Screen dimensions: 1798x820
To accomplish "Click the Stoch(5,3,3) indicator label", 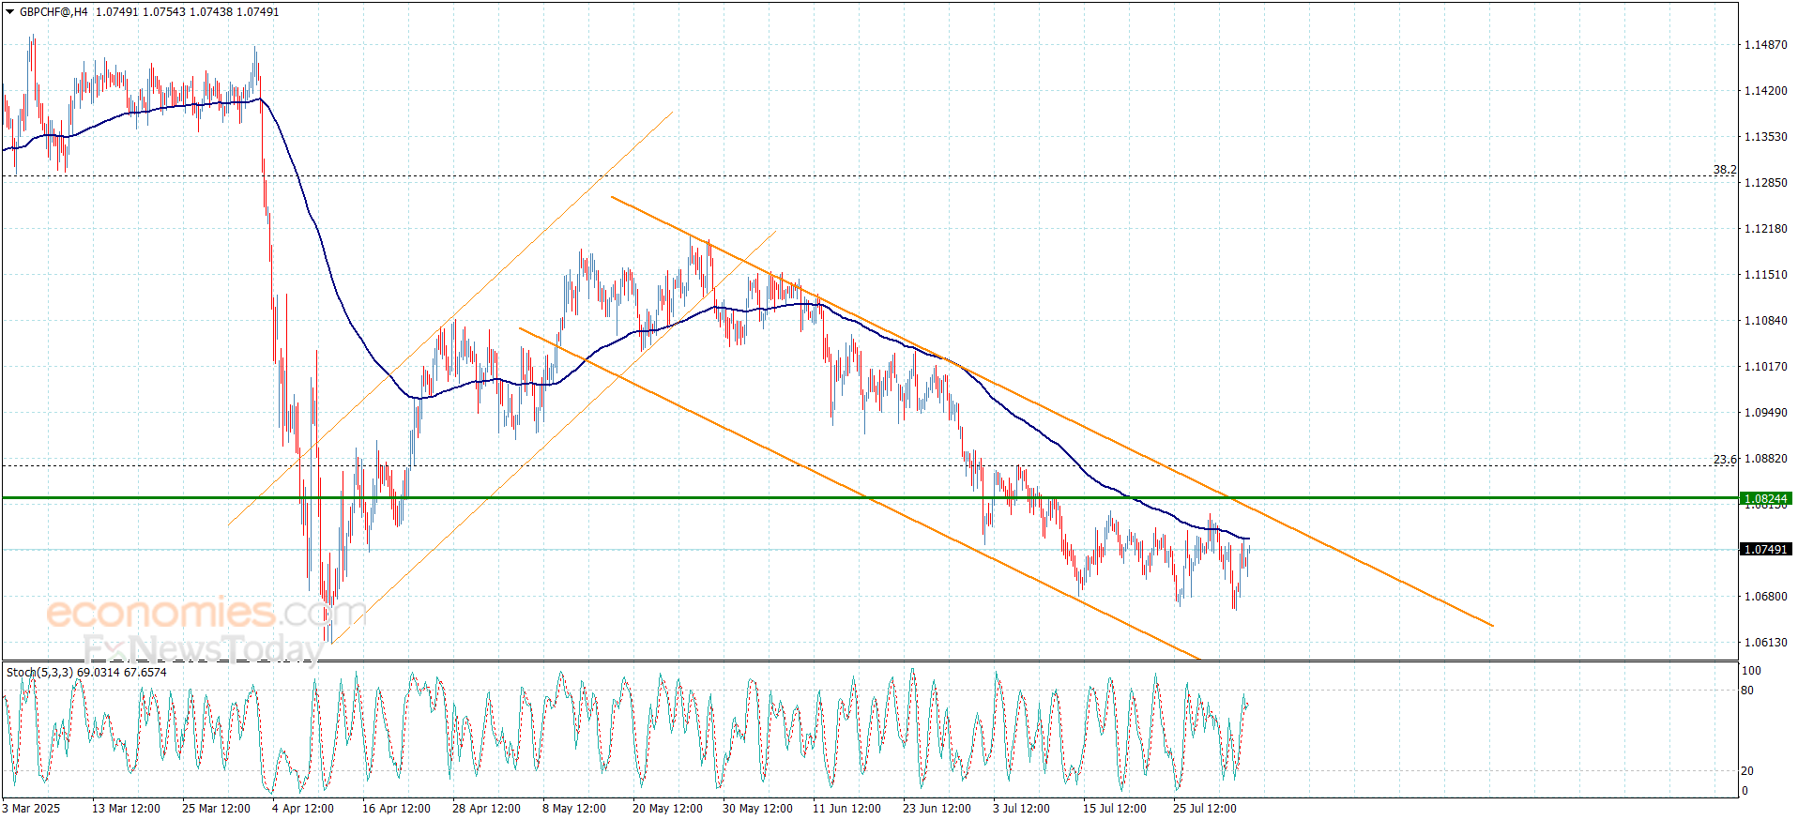I will [86, 673].
